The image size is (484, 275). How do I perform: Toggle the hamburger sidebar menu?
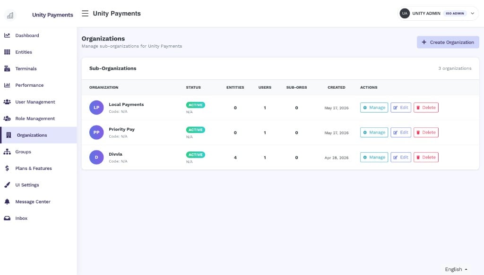coord(85,14)
